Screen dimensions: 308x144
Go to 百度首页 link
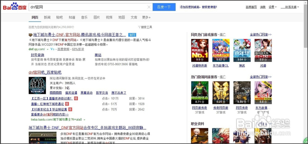click(x=251, y=7)
